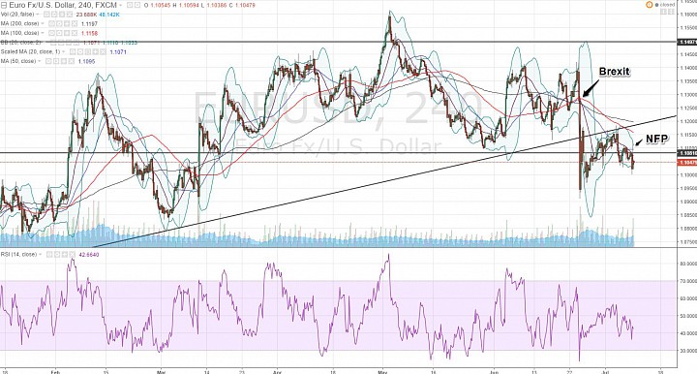Screen dimensions: 697x374
Task: Remove the MA (50, close) indicator with X icon
Action: coord(71,61)
